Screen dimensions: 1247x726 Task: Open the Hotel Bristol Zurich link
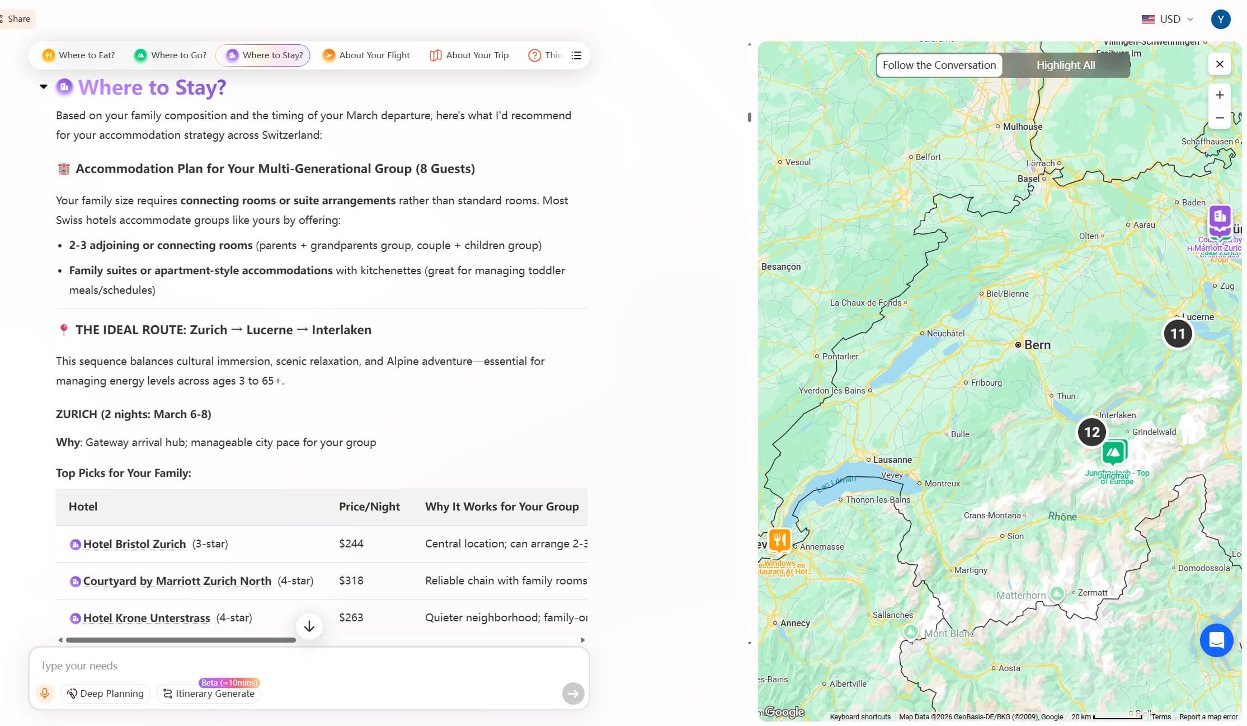[134, 544]
